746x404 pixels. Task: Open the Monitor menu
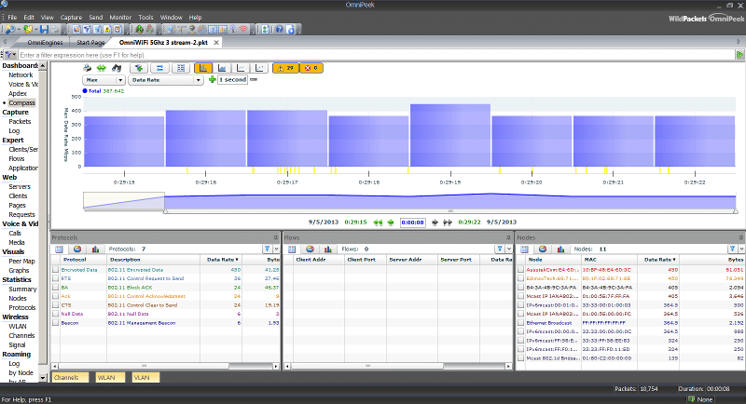pyautogui.click(x=120, y=18)
